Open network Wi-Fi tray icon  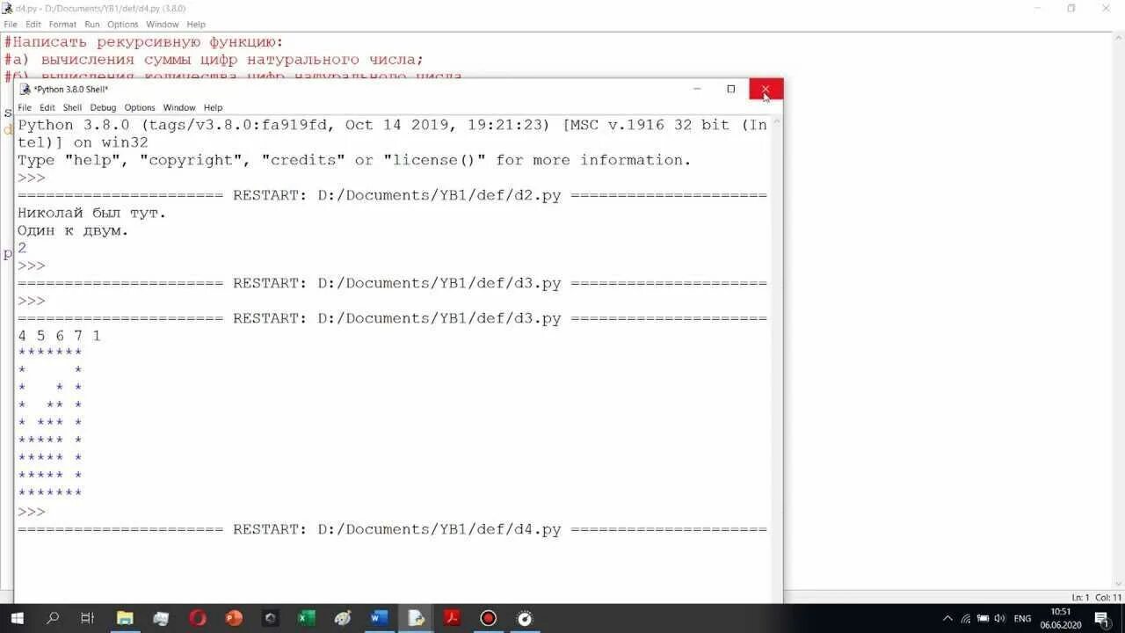[966, 618]
